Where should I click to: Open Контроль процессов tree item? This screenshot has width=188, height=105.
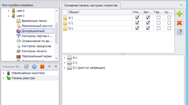point(36,46)
